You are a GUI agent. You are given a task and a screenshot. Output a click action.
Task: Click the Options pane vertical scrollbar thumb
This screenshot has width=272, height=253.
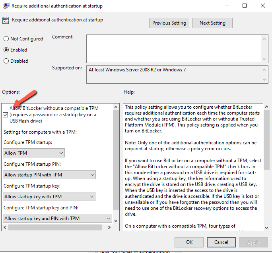click(116, 160)
